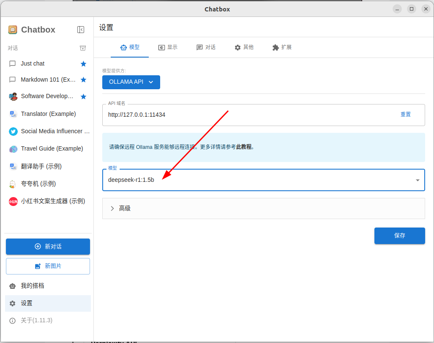This screenshot has height=343, width=434.
Task: Maximize the Chatbox window
Action: 412,9
